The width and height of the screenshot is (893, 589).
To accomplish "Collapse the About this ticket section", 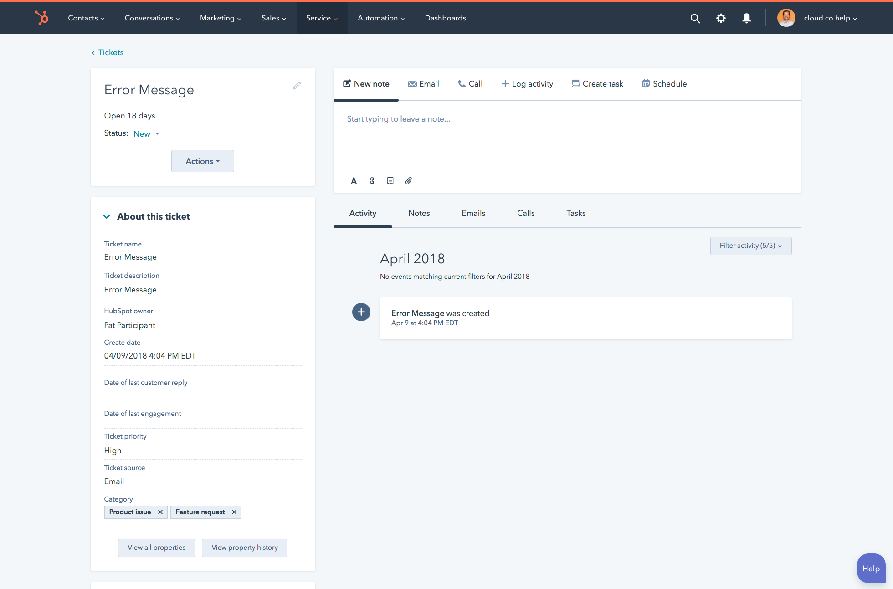I will (107, 215).
